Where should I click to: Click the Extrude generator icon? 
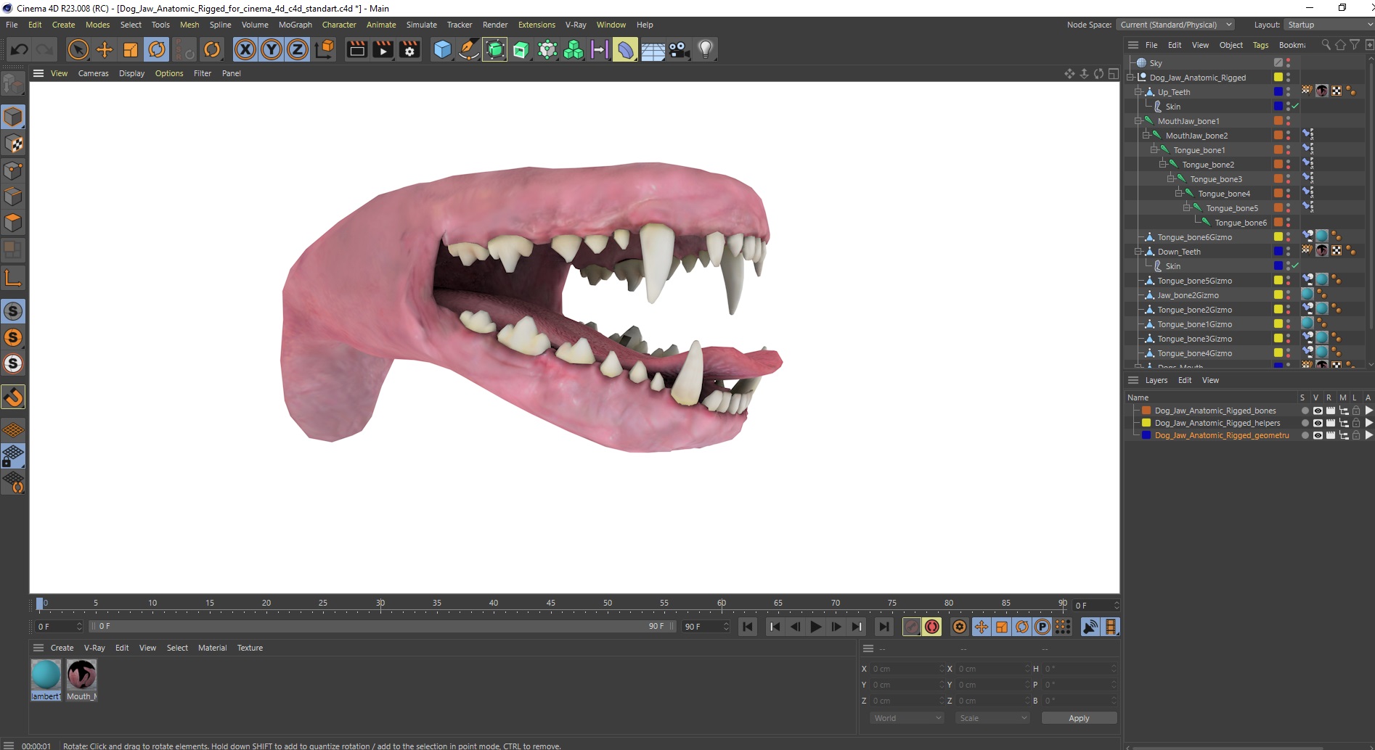click(x=521, y=49)
